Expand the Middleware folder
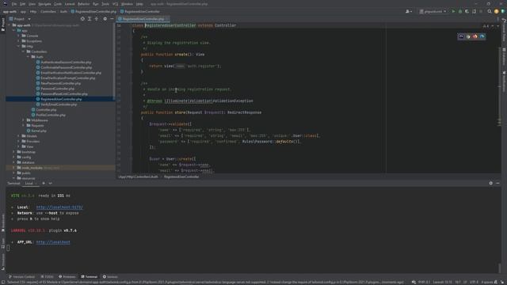 coord(24,120)
